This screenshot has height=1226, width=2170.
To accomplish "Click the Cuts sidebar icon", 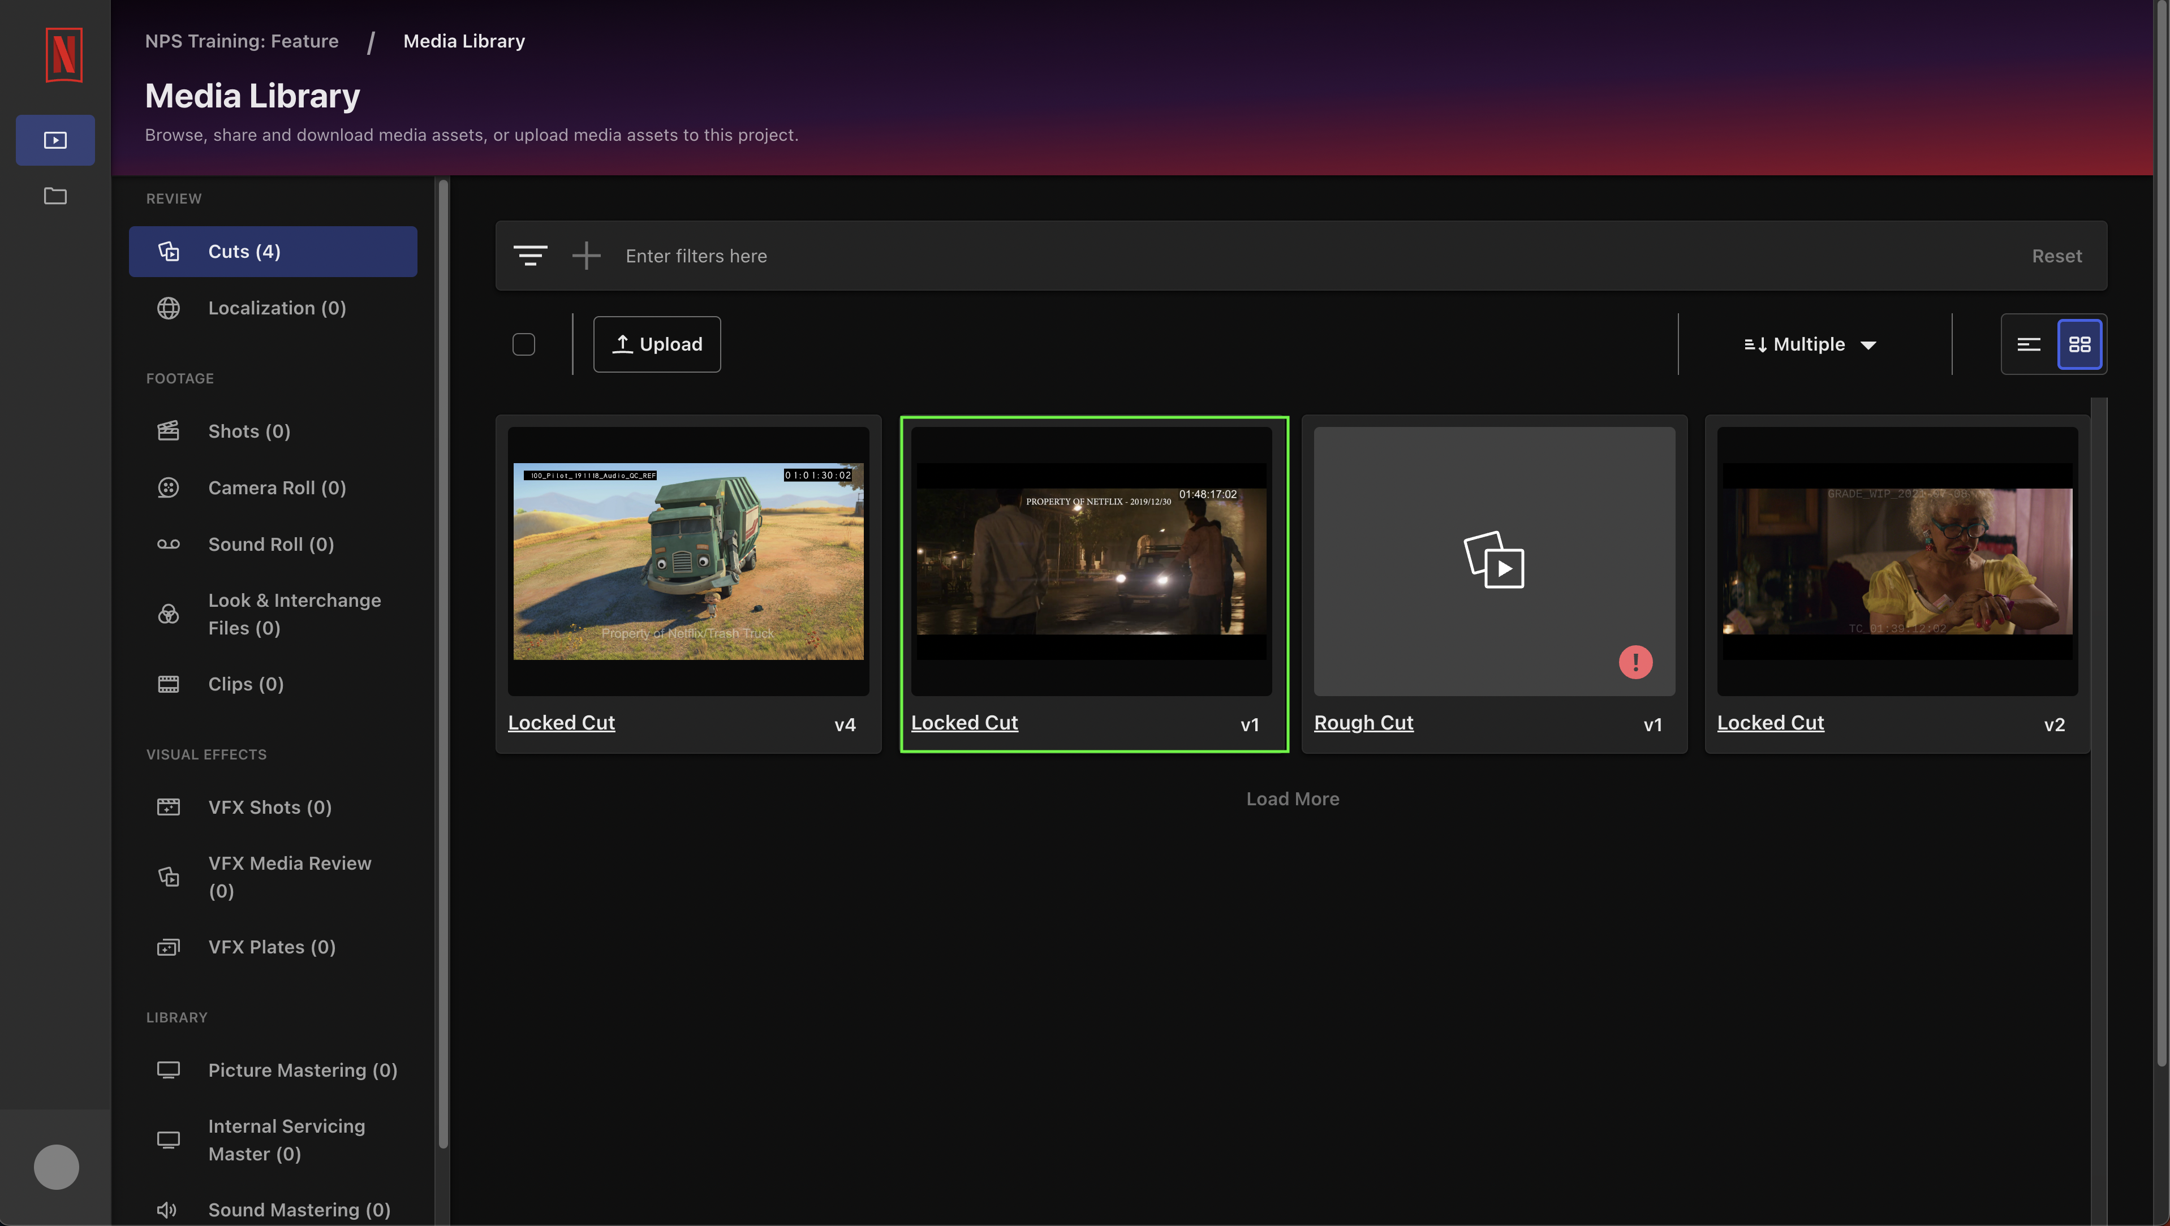I will tap(169, 252).
